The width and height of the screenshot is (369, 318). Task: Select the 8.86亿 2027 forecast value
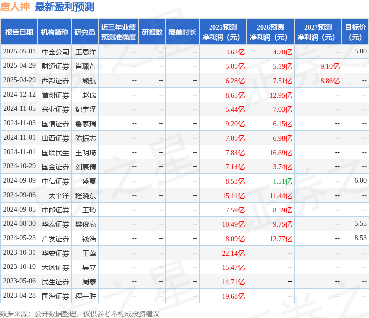point(330,81)
